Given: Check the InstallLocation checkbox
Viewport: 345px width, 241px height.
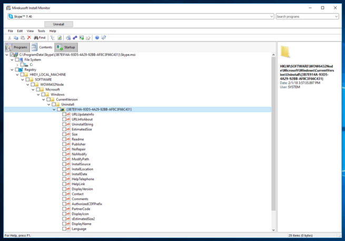Looking at the screenshot, I should pyautogui.click(x=64, y=169).
